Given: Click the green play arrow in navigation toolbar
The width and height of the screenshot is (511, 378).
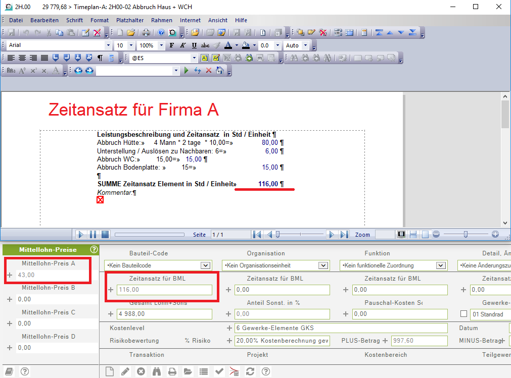Looking at the screenshot, I should 187,71.
